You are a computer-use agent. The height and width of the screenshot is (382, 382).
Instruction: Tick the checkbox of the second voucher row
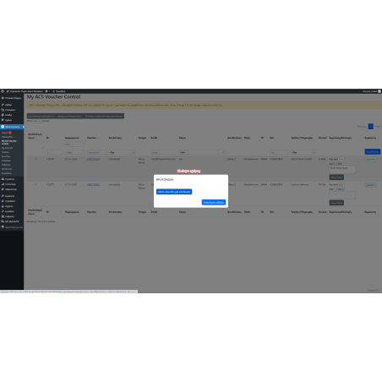click(x=35, y=184)
